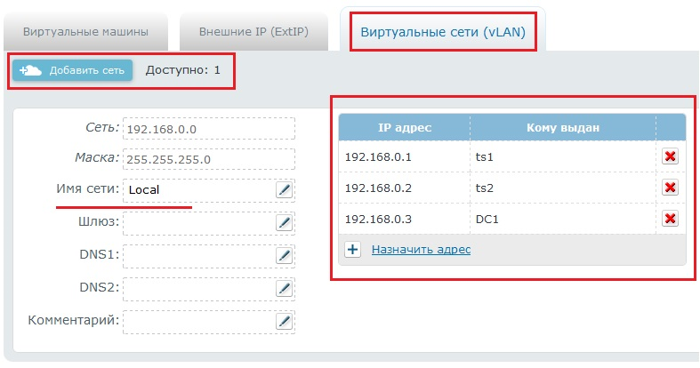This screenshot has height=368, width=700.
Task: Edit Комментарий with the pencil icon
Action: click(284, 321)
